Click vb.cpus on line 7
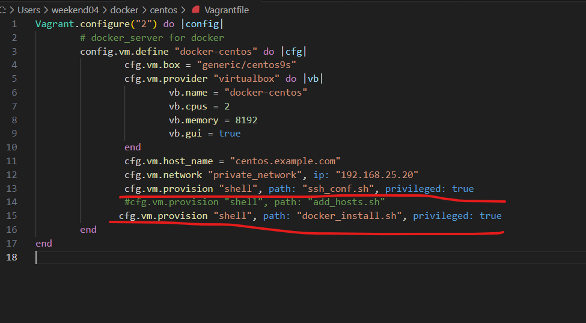The image size is (586, 323). (188, 106)
